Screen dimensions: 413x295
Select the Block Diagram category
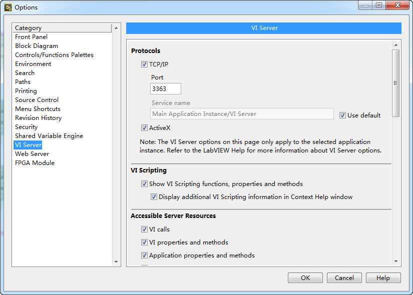pyautogui.click(x=37, y=46)
